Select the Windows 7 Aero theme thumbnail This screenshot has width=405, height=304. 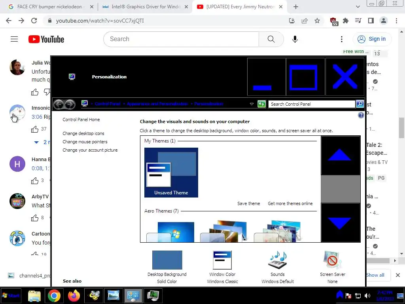pyautogui.click(x=170, y=232)
